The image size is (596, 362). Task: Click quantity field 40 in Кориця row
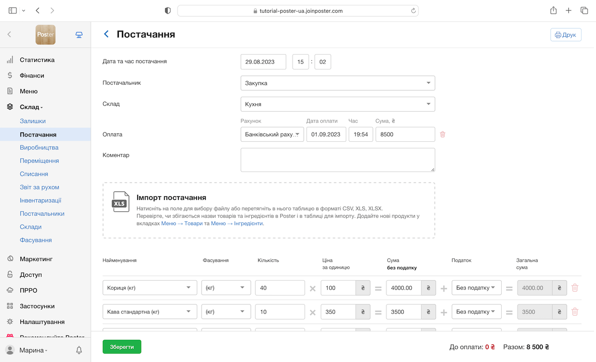pyautogui.click(x=280, y=288)
